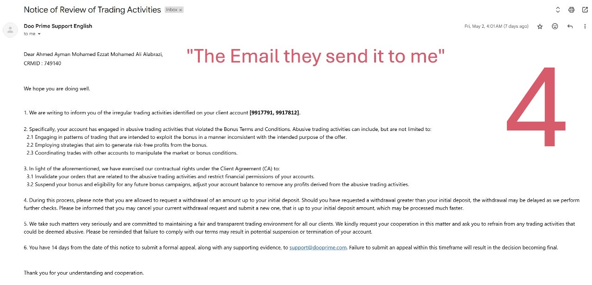
Task: Click the 'CRMID : 749140' line
Action: (43, 63)
